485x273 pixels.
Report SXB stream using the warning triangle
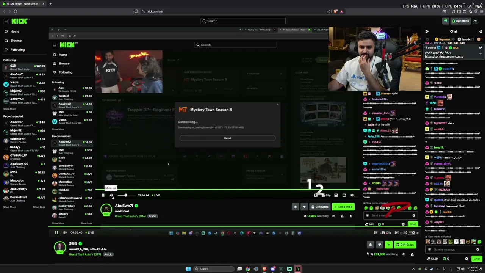click(x=412, y=254)
